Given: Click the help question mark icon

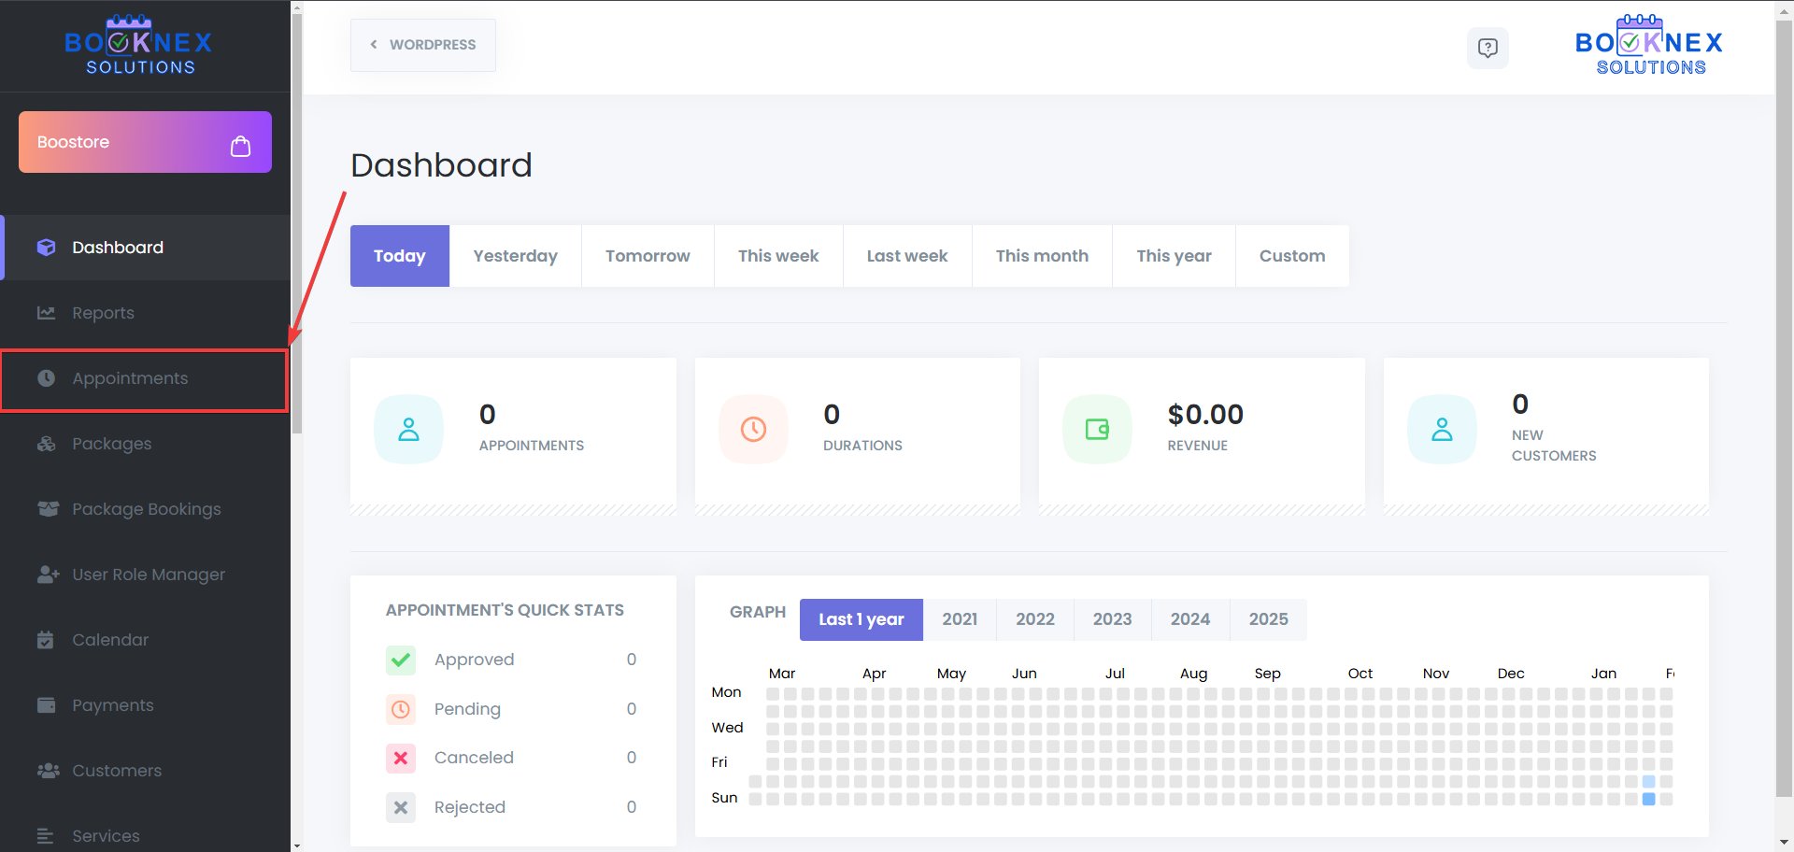Looking at the screenshot, I should point(1488,48).
